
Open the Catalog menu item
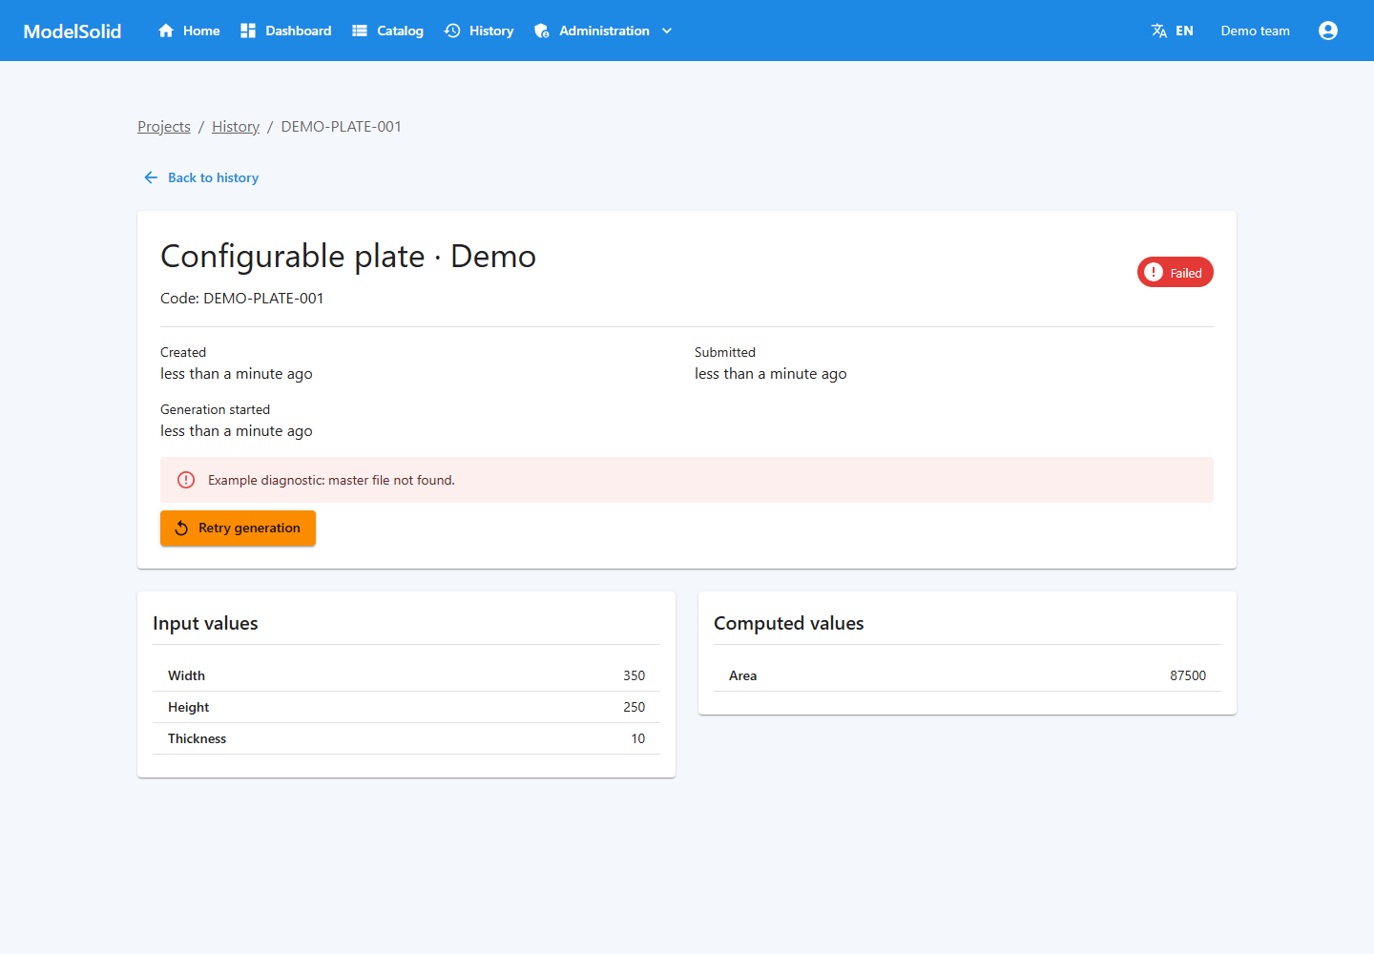[x=388, y=31]
